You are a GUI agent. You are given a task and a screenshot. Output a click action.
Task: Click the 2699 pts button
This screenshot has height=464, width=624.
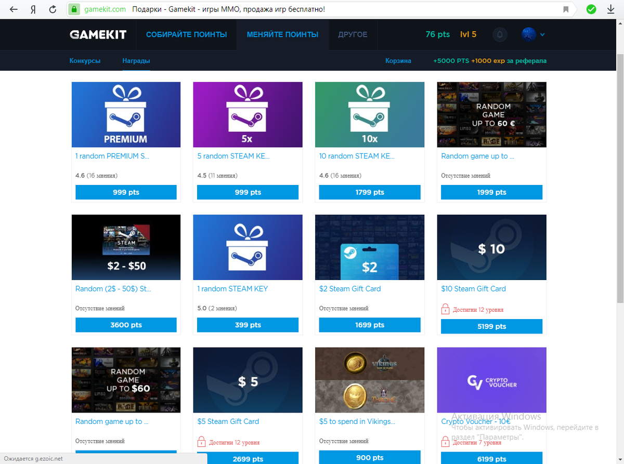point(248,458)
